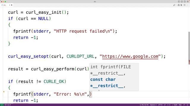This screenshot has width=190, height=106.
Task: Click the lightbulb code action icon
Action: pos(4,92)
